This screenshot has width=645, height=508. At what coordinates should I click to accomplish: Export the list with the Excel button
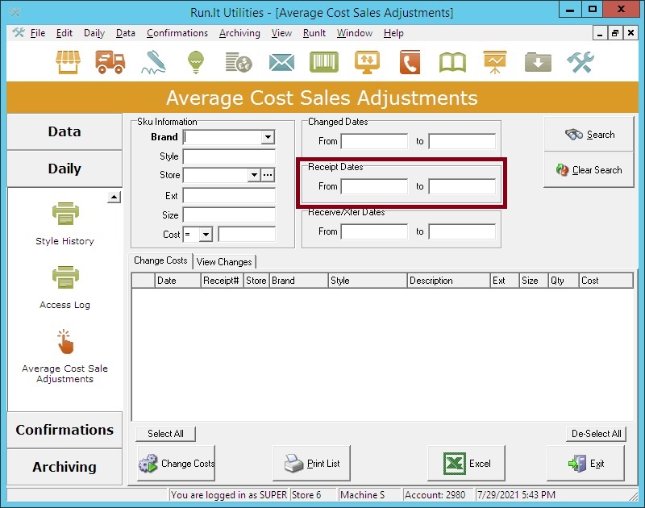[467, 463]
